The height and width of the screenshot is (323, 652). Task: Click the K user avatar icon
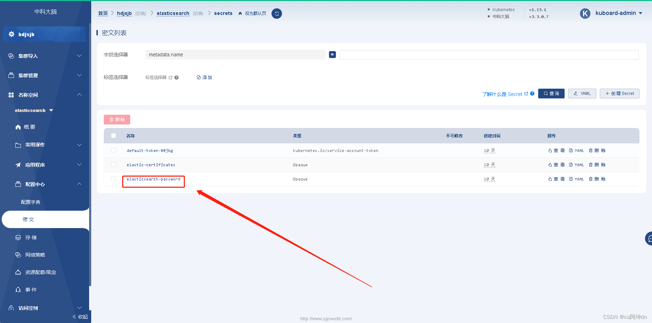(585, 14)
